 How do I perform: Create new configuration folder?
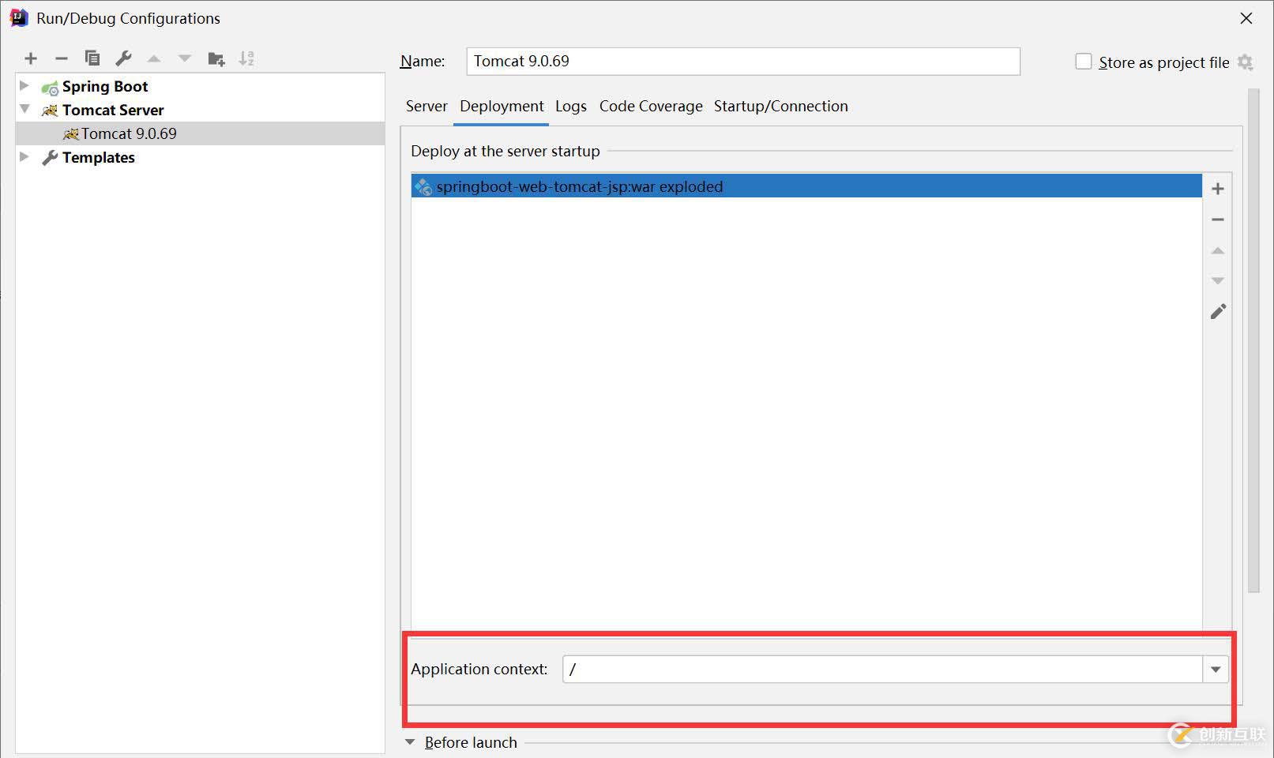click(x=216, y=58)
